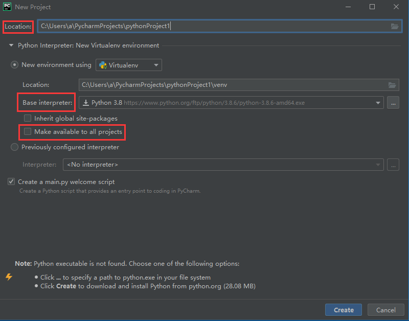
Task: Select Previously configured interpreter radio button
Action: (14, 147)
